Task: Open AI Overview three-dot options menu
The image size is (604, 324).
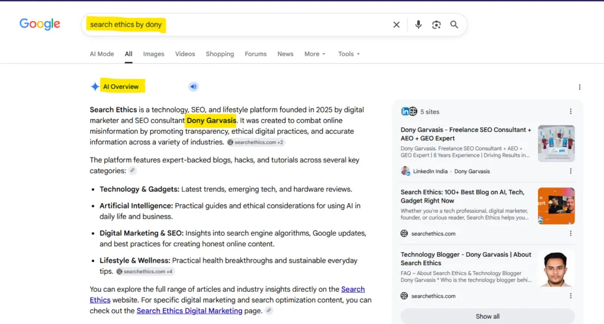Action: 579,87
